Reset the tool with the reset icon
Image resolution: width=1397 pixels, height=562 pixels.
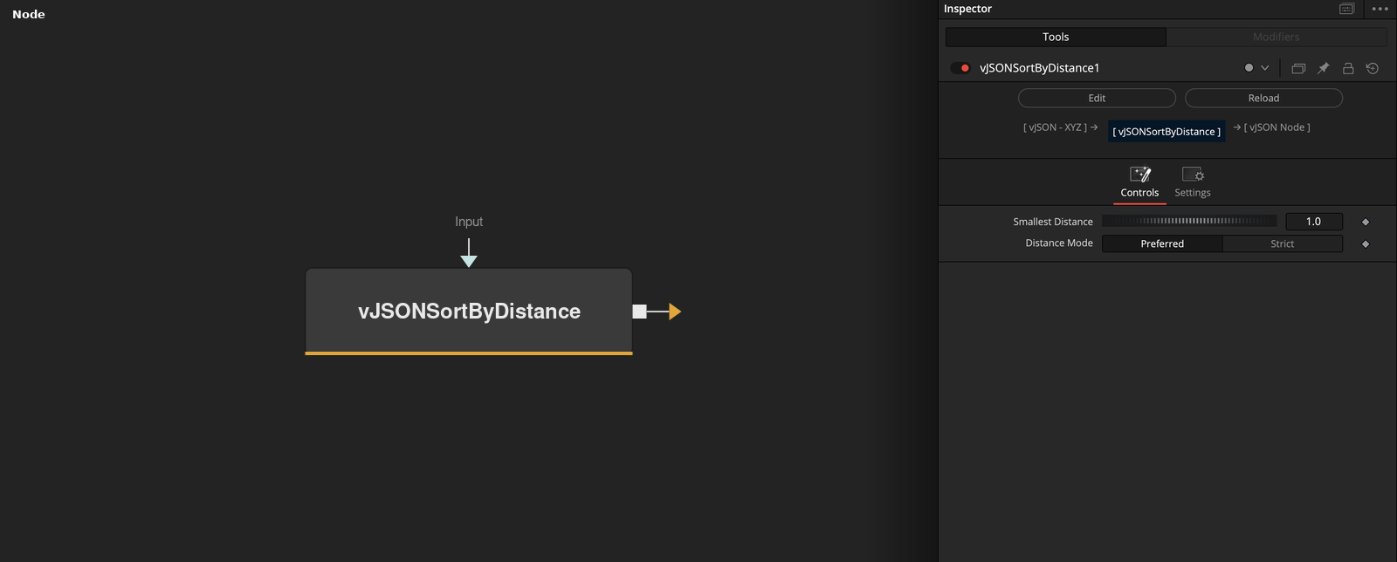[1373, 68]
